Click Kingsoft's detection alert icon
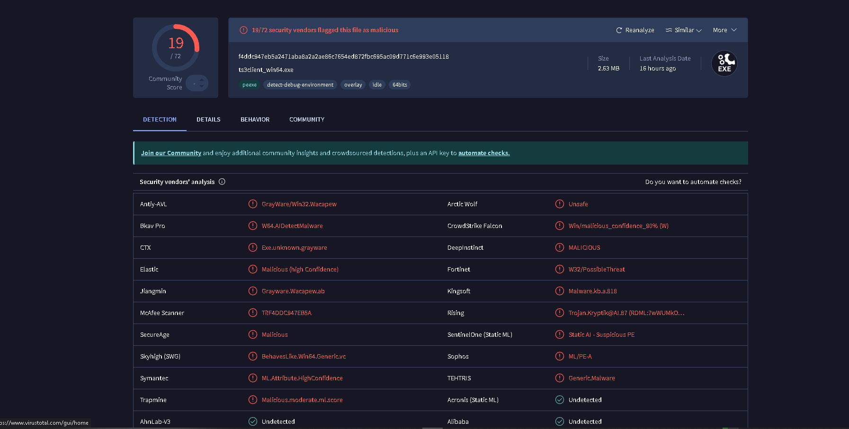The image size is (849, 429). coord(560,291)
